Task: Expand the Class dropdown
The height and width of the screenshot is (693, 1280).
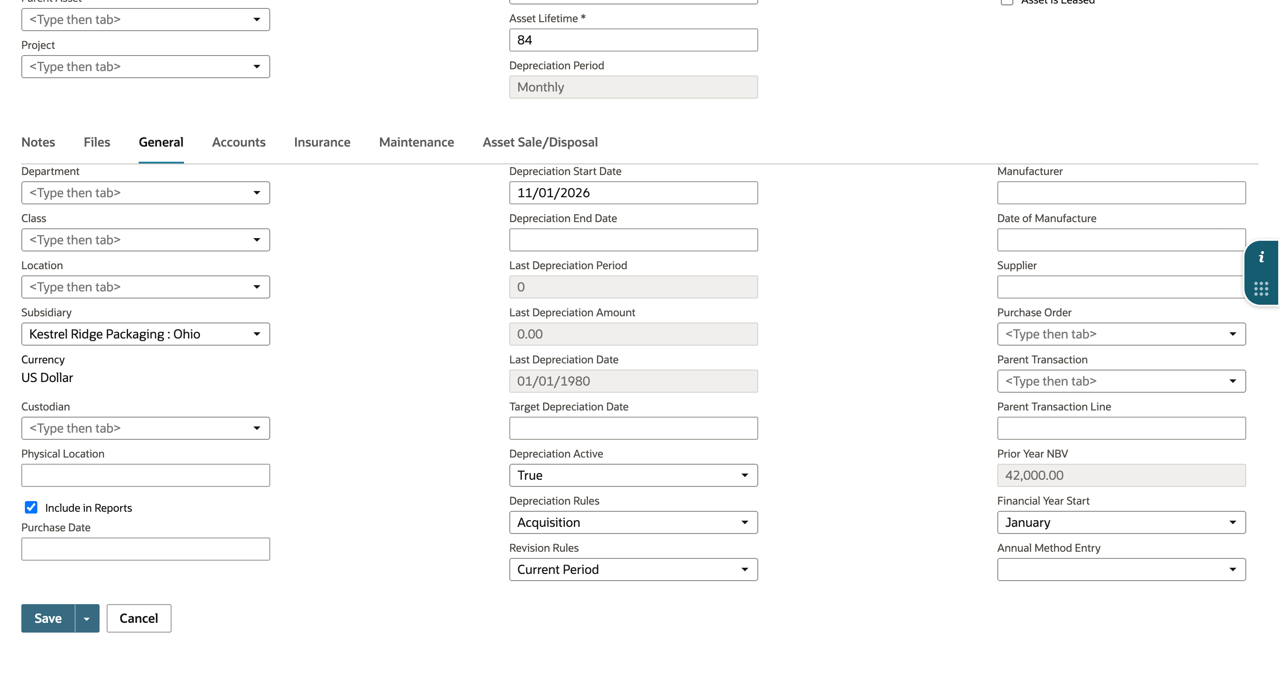Action: click(x=146, y=240)
